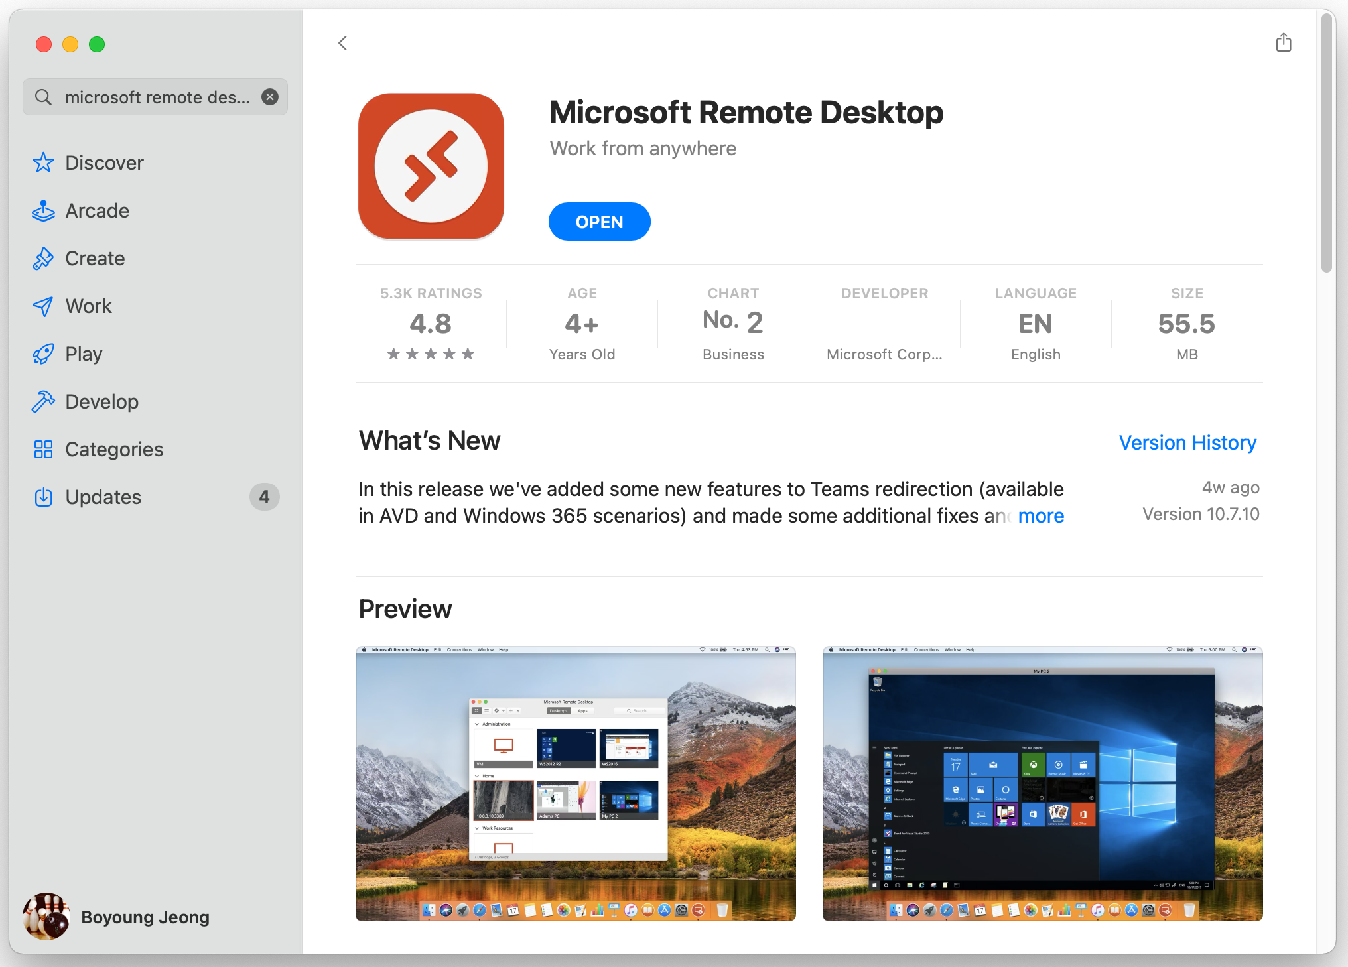The height and width of the screenshot is (967, 1348).
Task: Click the 4+ Years Old age rating
Action: pyautogui.click(x=582, y=324)
